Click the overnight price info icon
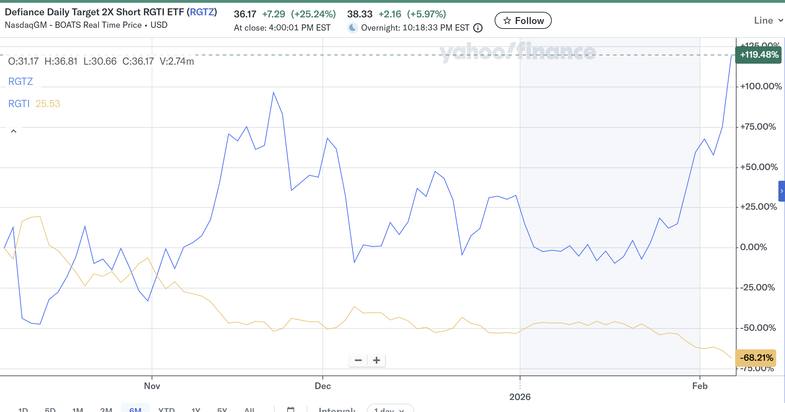This screenshot has width=785, height=412. pos(478,28)
